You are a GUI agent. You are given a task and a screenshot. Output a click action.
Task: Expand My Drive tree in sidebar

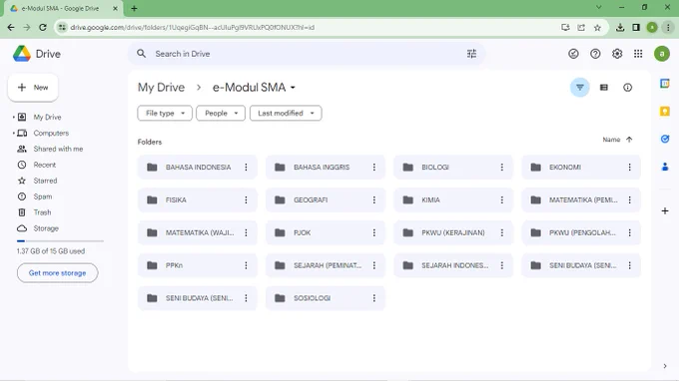click(13, 118)
